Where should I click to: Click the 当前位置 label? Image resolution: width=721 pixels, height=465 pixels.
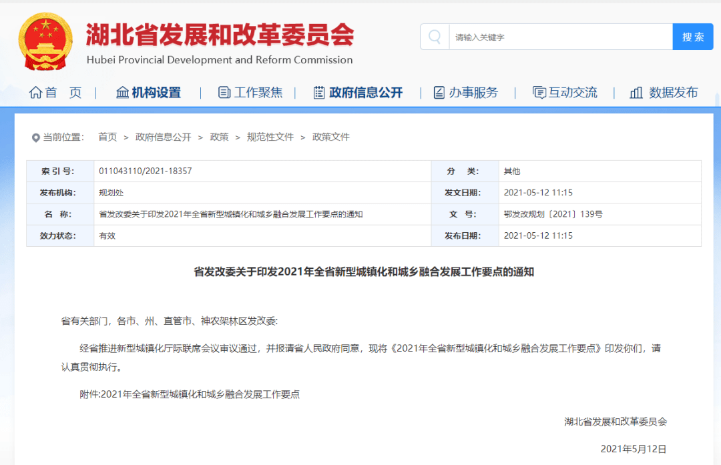tap(63, 137)
